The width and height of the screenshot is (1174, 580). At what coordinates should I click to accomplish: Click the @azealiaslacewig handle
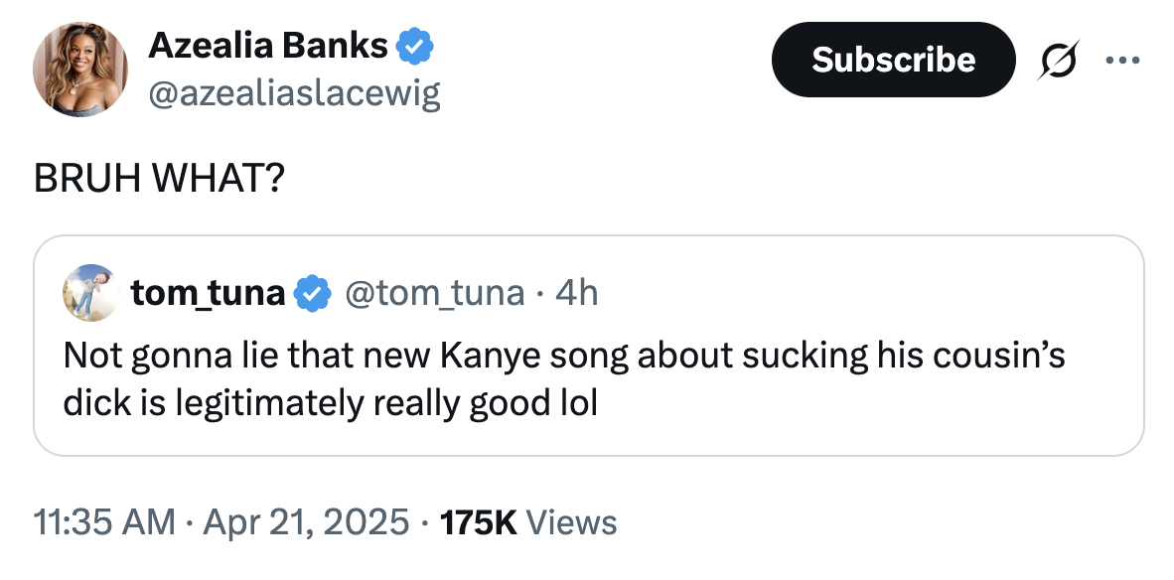click(x=294, y=93)
